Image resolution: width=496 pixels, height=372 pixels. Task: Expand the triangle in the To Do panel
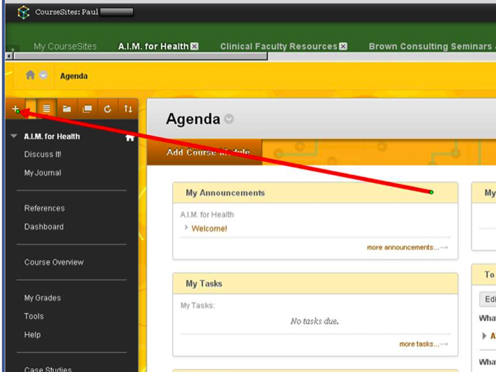click(x=484, y=335)
